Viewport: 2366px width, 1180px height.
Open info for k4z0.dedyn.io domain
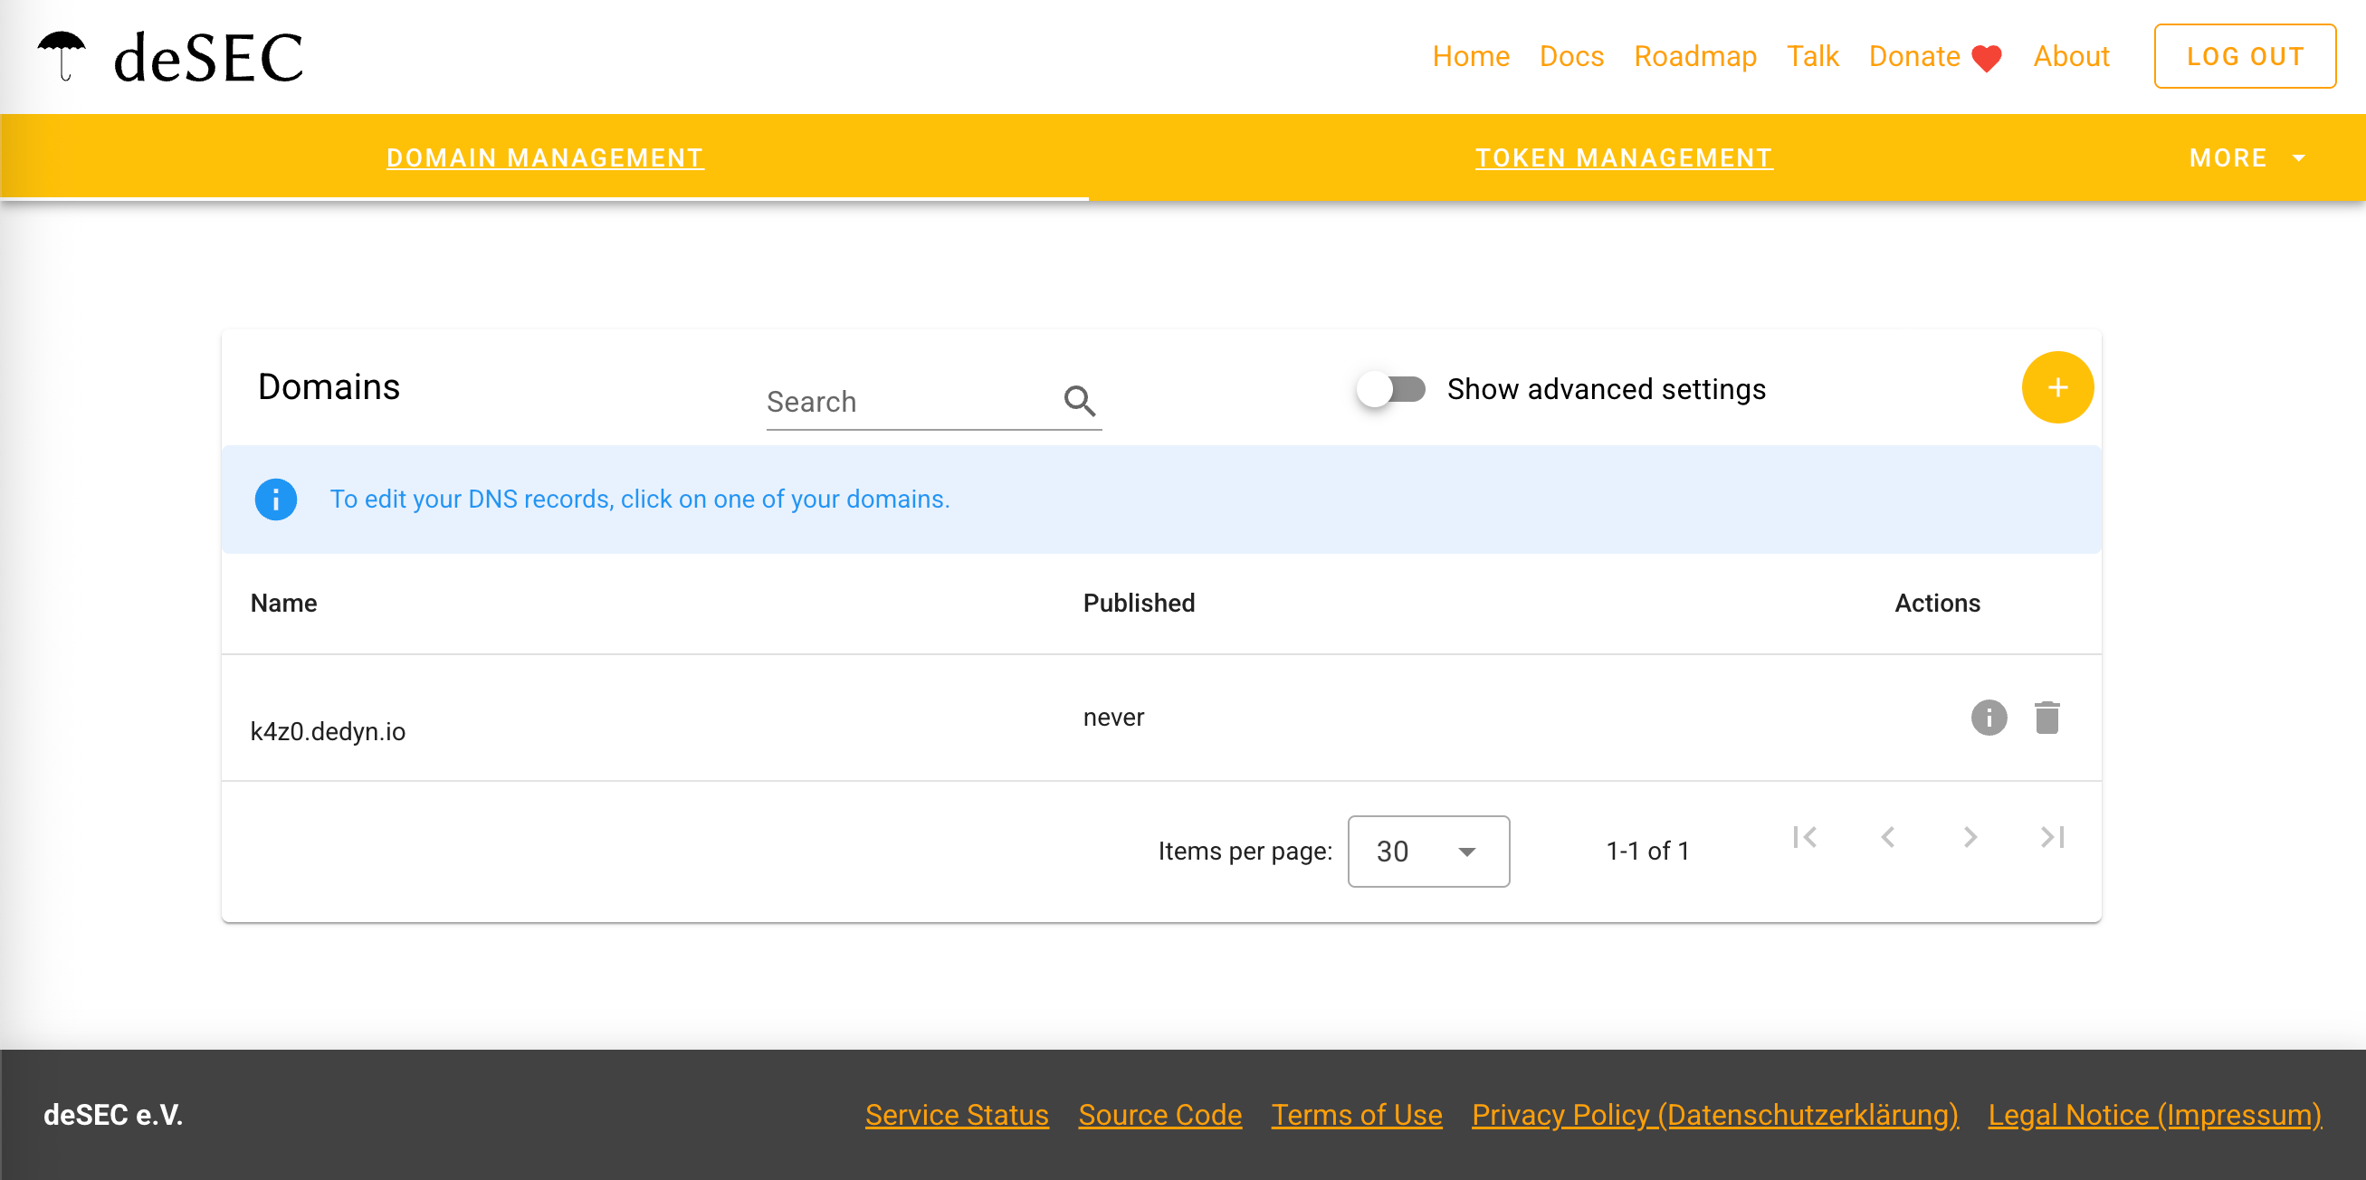click(x=1989, y=718)
